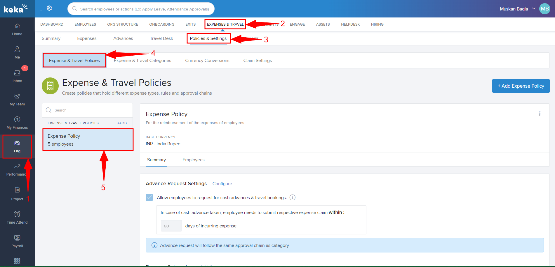Image resolution: width=555 pixels, height=267 pixels.
Task: Click Configure link for Advance Request Settings
Action: 222,184
